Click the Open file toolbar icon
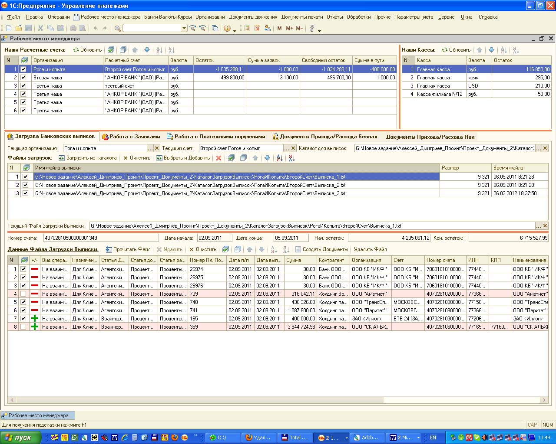Viewport: 556px width, 444px height. coord(19,28)
